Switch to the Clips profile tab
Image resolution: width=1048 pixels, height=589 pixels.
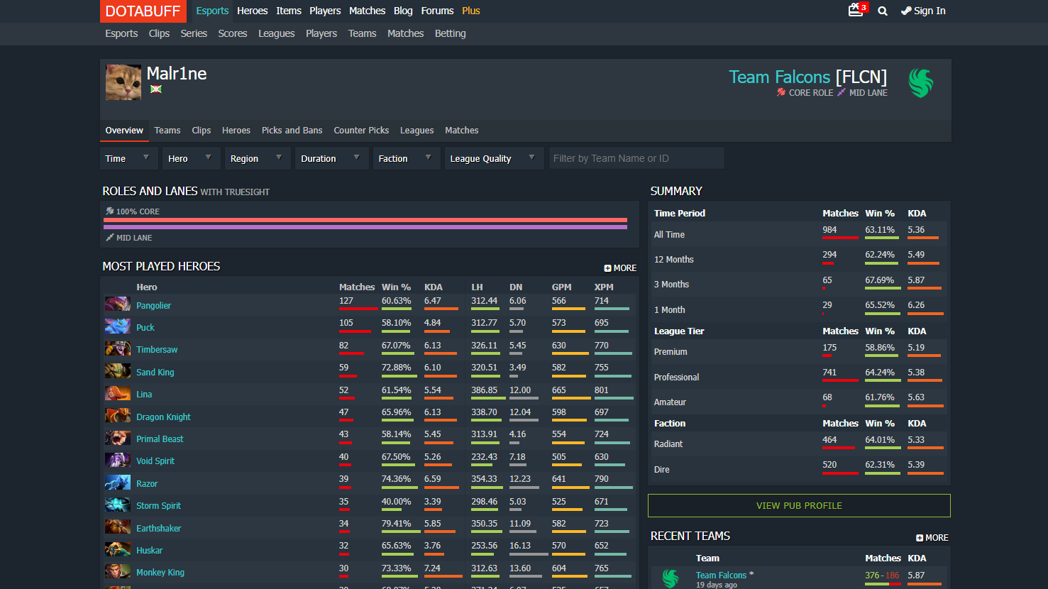tap(202, 131)
